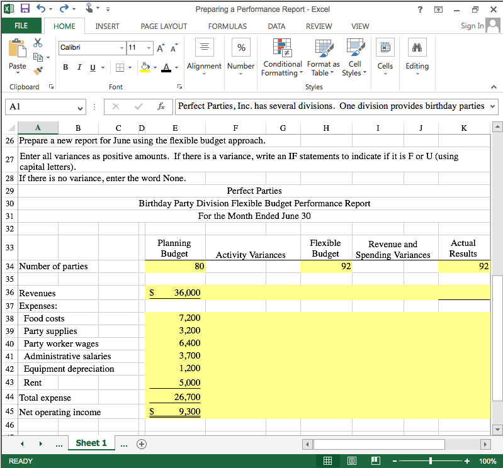The image size is (503, 468).
Task: Expand the font name dropdown
Action: (x=122, y=48)
